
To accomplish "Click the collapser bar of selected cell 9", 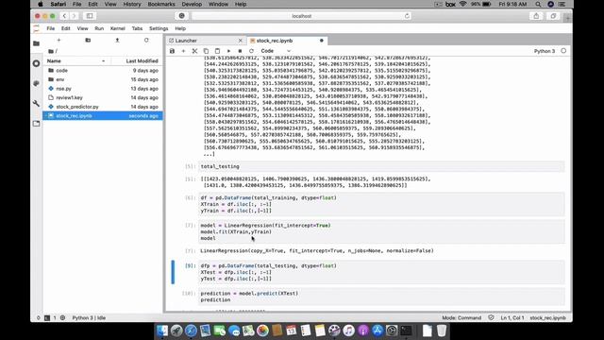I will pyautogui.click(x=173, y=272).
